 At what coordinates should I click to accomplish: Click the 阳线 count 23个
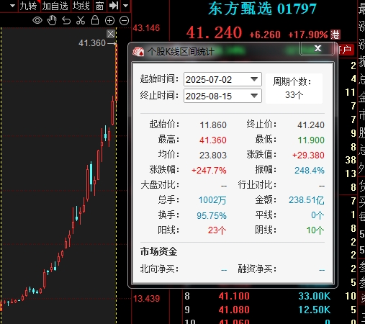217,230
